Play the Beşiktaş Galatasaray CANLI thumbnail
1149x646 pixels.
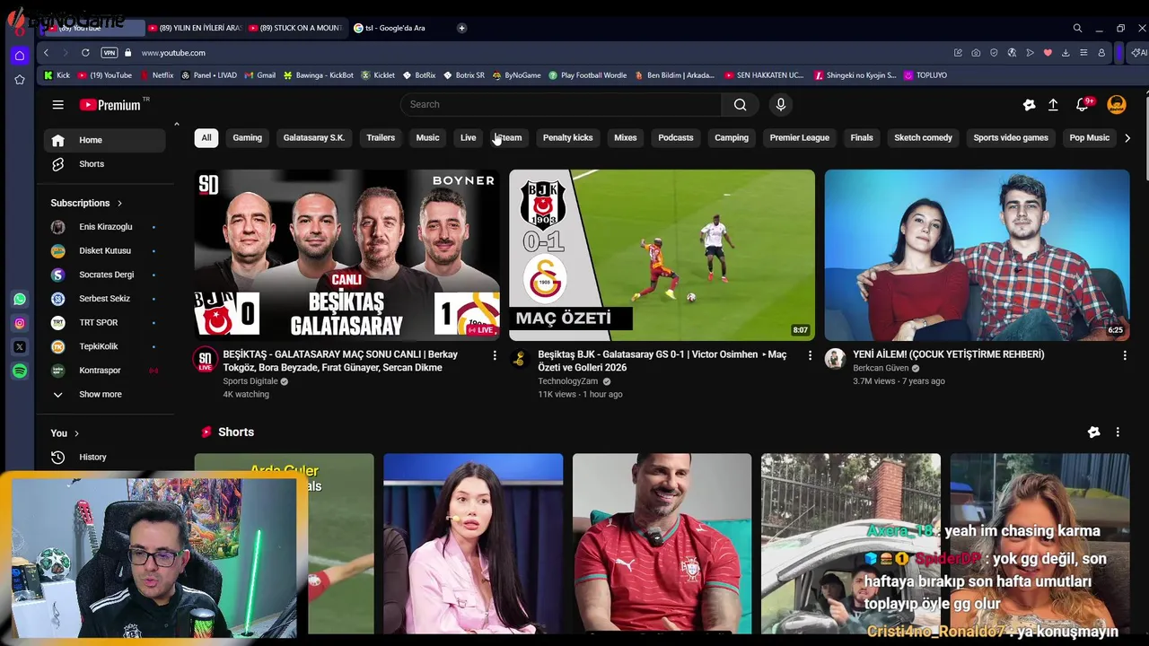(x=346, y=256)
